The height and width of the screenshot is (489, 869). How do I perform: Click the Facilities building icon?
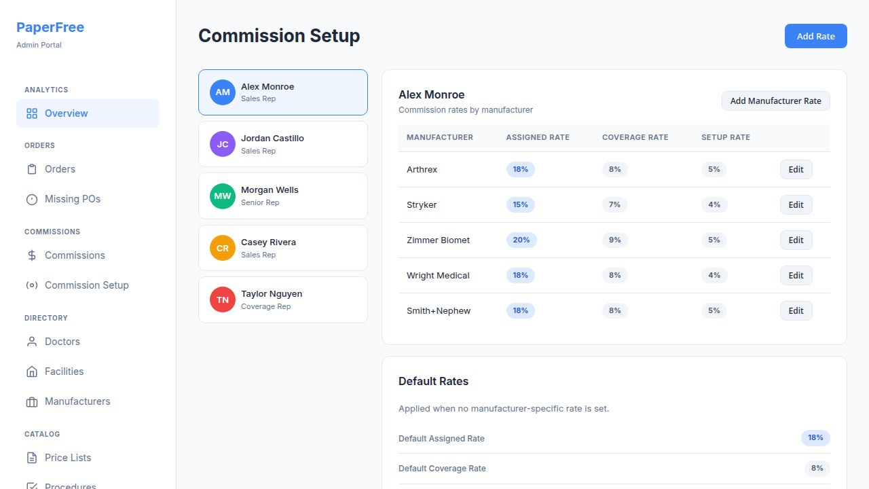[32, 372]
